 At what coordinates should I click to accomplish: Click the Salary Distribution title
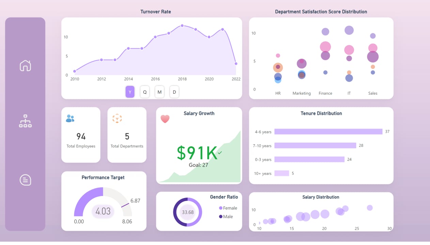coord(321,197)
